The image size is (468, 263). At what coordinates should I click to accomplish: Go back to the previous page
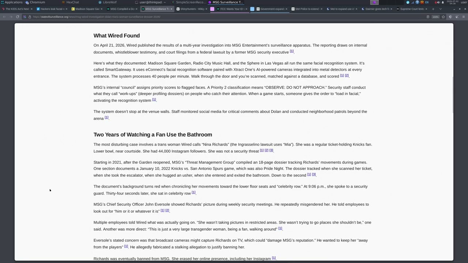tap(4, 17)
